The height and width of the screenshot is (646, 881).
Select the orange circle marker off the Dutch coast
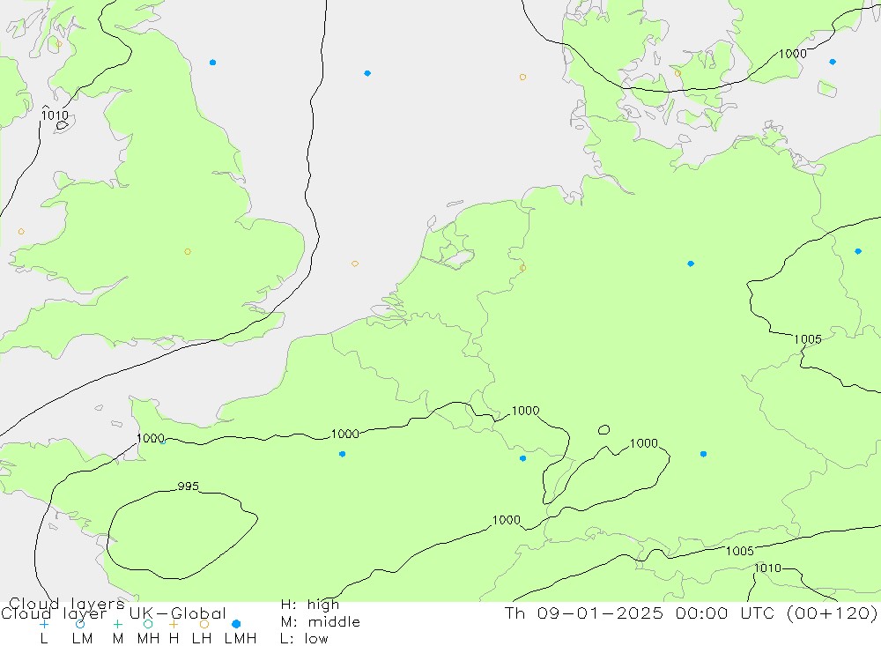[354, 264]
